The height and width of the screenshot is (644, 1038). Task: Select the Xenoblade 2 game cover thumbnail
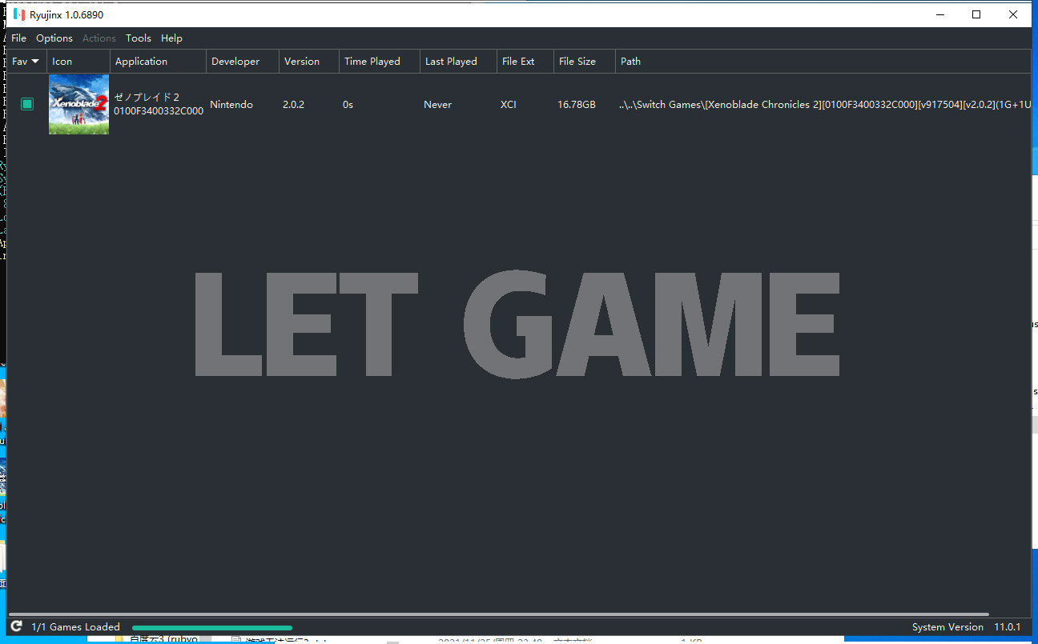pos(78,104)
